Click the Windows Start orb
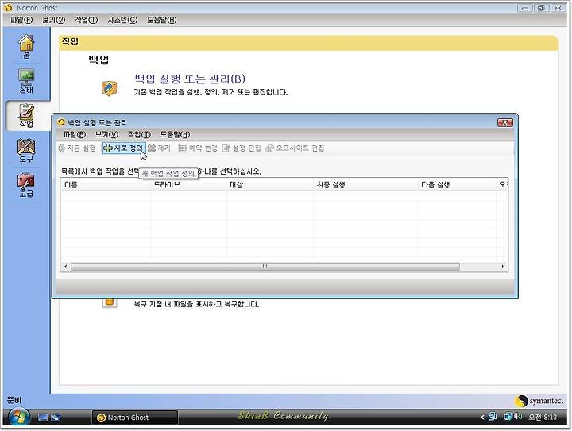 pyautogui.click(x=18, y=417)
